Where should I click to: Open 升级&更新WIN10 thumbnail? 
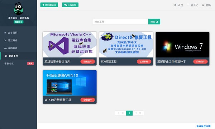coord(70,83)
